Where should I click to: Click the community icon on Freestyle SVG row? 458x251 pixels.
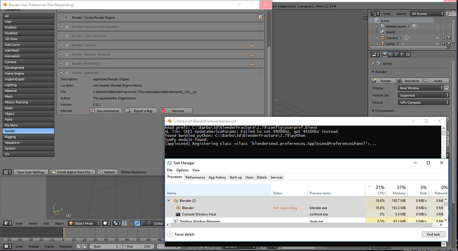click(260, 27)
